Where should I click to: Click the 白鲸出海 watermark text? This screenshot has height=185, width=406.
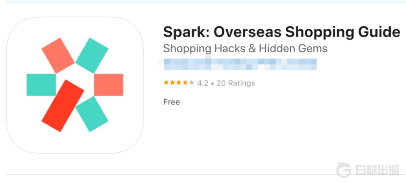377,170
